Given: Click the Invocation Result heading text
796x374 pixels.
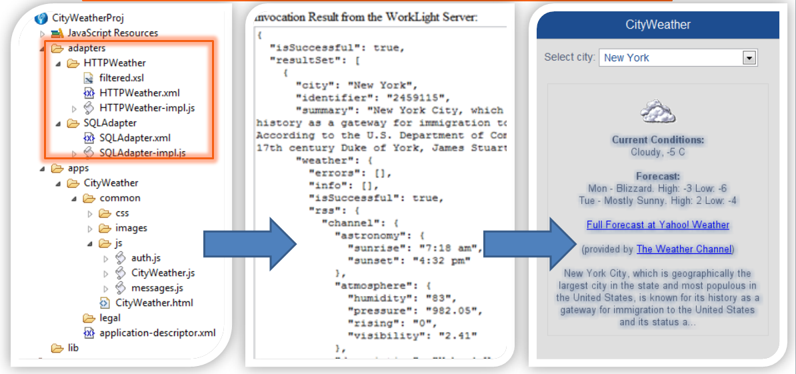Looking at the screenshot, I should click(365, 17).
